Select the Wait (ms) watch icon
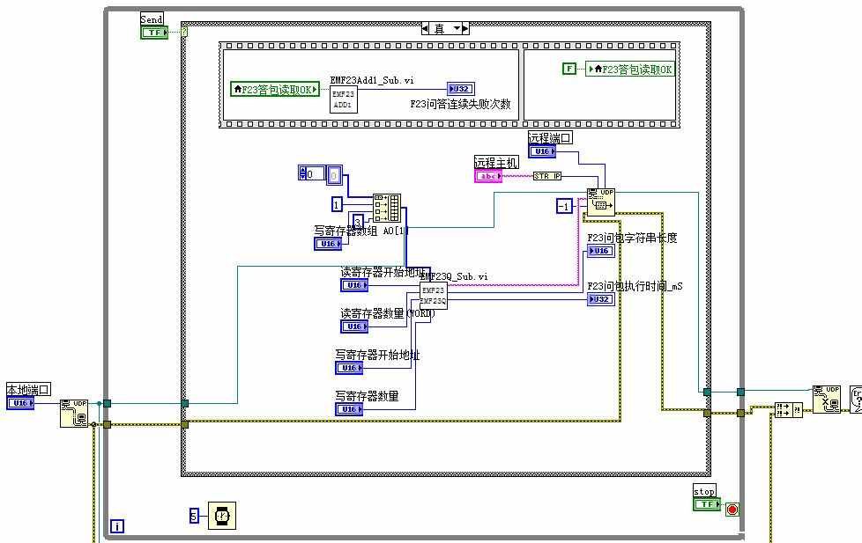The height and width of the screenshot is (543, 862). [222, 516]
